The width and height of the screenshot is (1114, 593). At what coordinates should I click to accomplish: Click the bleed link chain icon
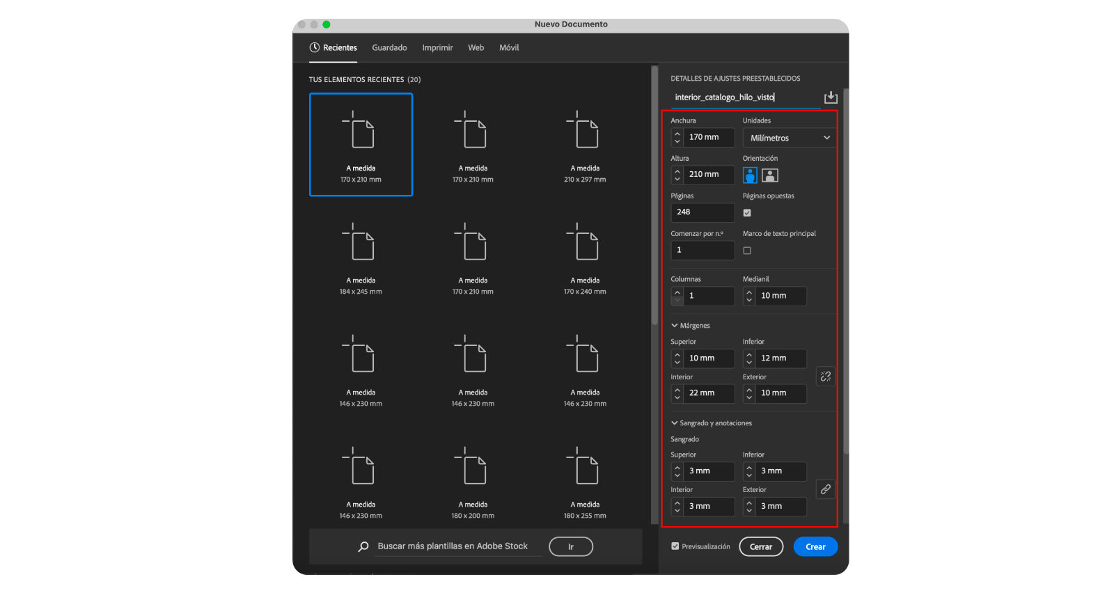coord(825,489)
